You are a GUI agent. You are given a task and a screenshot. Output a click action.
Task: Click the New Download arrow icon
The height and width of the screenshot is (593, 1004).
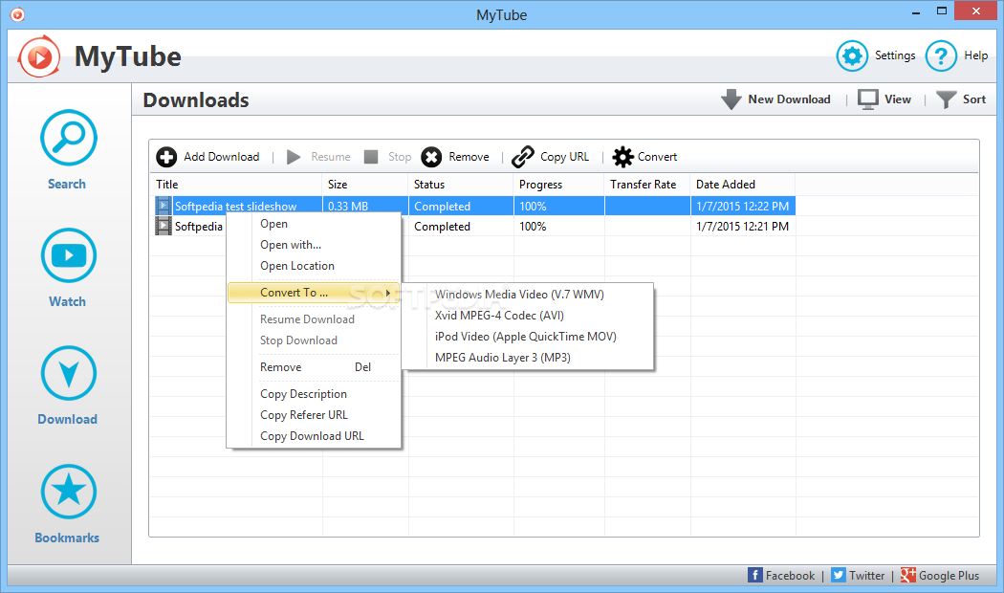[x=731, y=99]
